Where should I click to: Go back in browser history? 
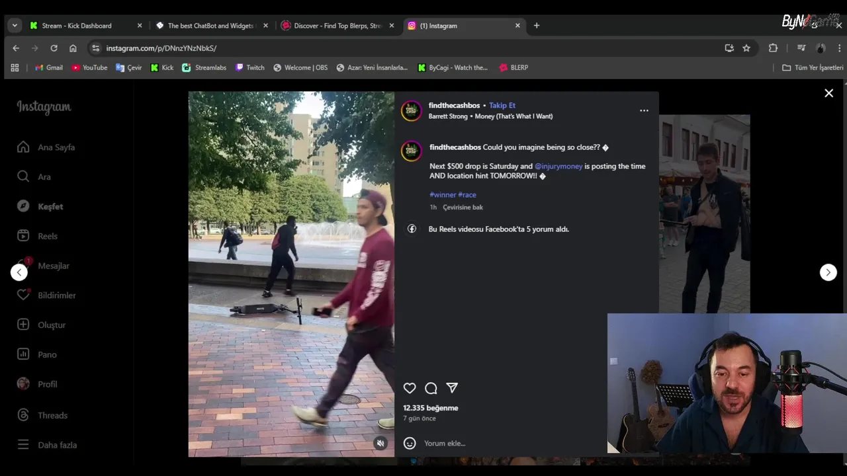tap(16, 48)
